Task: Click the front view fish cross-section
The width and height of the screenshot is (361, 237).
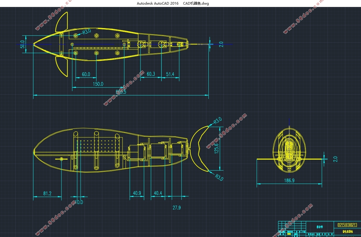Action: click(x=289, y=149)
